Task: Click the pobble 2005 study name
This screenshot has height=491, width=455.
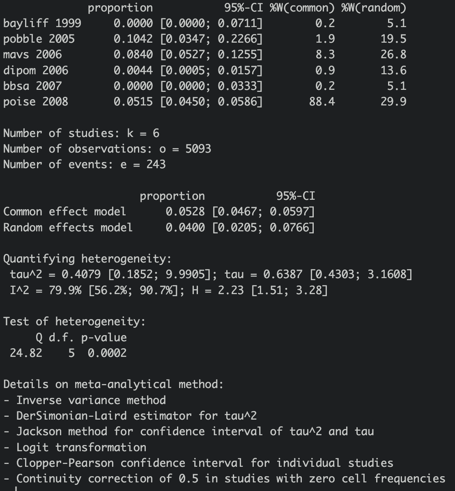Action: [39, 39]
